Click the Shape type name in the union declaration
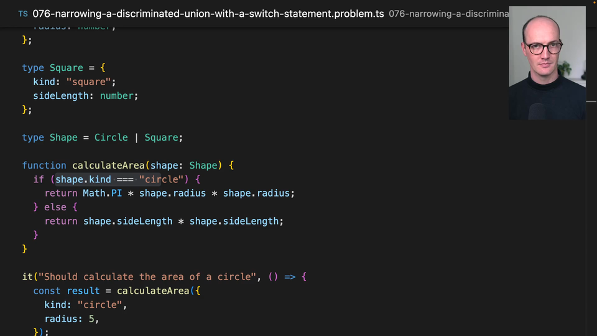This screenshot has width=597, height=336. [x=63, y=138]
